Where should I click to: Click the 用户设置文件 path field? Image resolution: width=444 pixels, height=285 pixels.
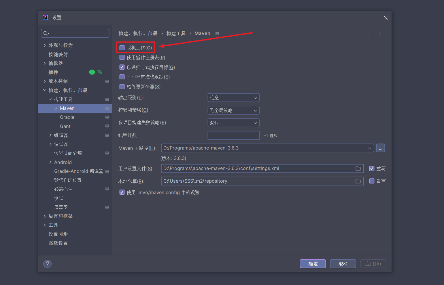pos(262,169)
